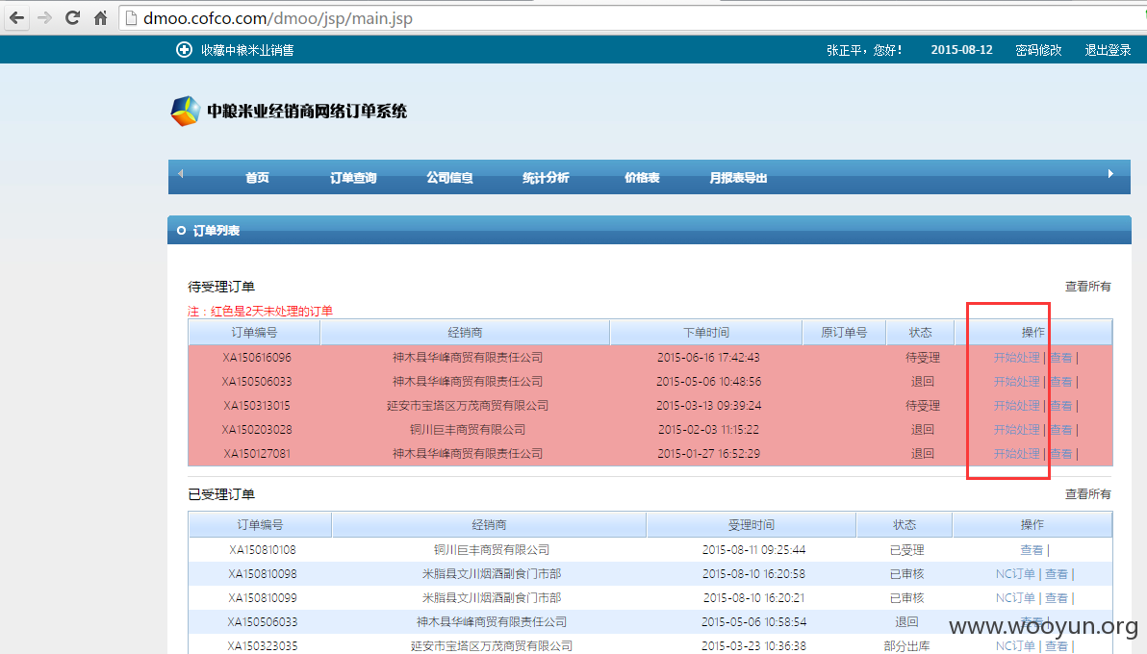Screen dimensions: 1147x654
Task: Click 查看 for order XA150810098
Action: tap(1057, 573)
